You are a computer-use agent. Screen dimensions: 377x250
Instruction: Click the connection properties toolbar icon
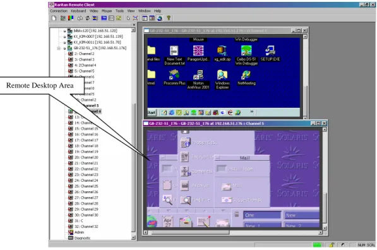point(63,18)
